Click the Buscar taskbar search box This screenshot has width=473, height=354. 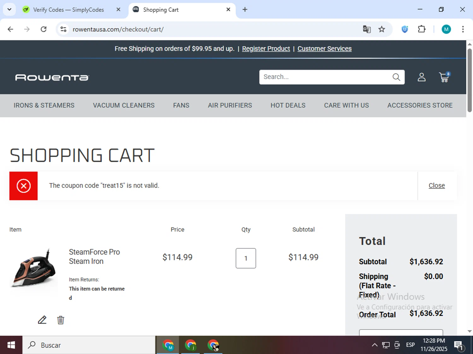point(89,345)
